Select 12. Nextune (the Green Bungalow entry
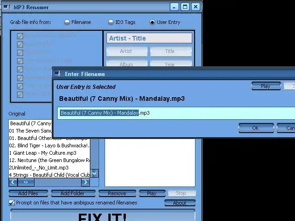This screenshot has width=295, height=221. 49,160
